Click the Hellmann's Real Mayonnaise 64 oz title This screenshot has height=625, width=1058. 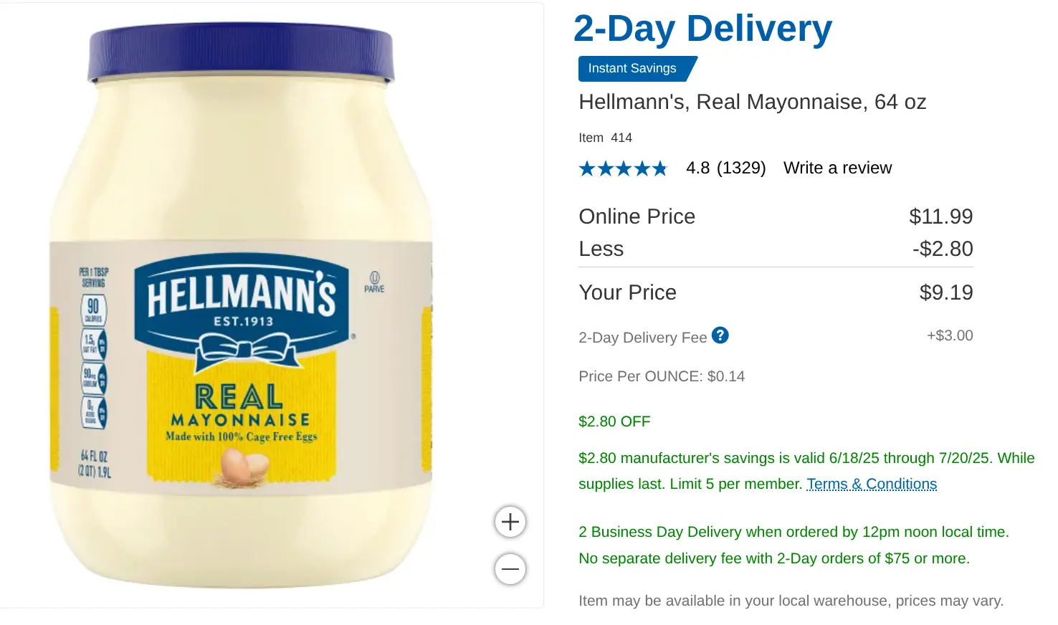pos(752,102)
